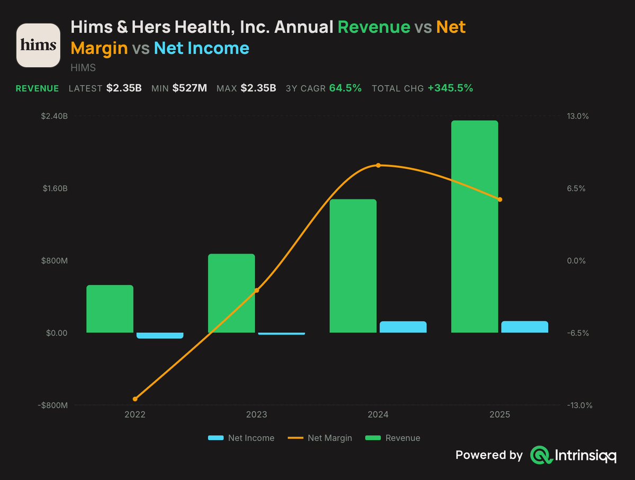The width and height of the screenshot is (635, 480).
Task: Select the 2025 blue net income bar
Action: pyautogui.click(x=525, y=327)
